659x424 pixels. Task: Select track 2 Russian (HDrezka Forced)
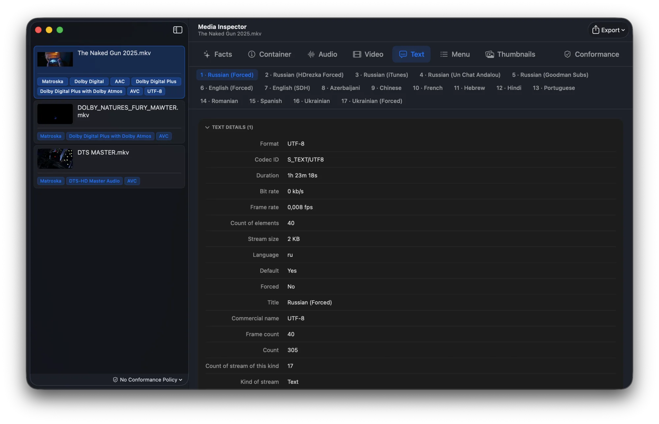[x=304, y=75]
